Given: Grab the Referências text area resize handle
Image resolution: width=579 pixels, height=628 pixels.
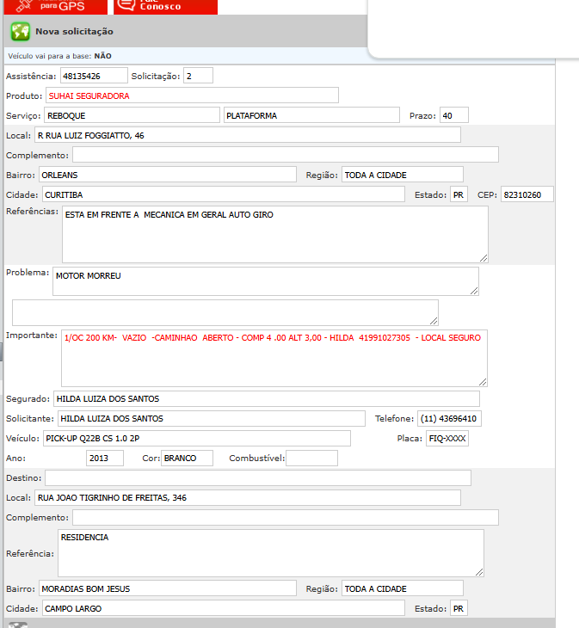Looking at the screenshot, I should [484, 258].
